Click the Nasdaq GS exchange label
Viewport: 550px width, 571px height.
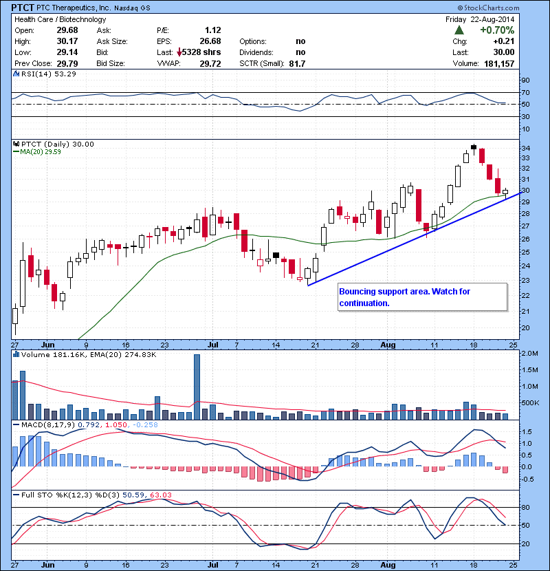pyautogui.click(x=132, y=8)
